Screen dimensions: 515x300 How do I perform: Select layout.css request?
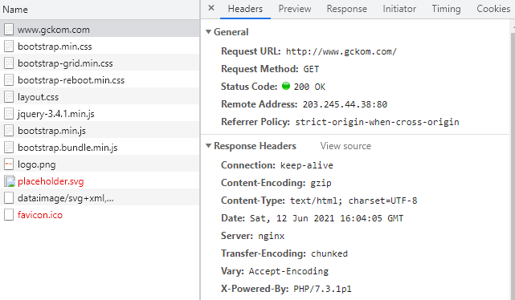pyautogui.click(x=100, y=97)
